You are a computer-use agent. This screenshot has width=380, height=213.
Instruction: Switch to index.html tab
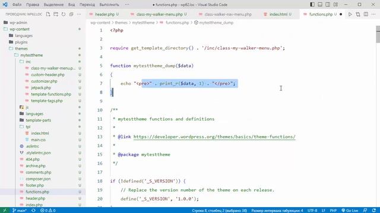click(x=278, y=14)
